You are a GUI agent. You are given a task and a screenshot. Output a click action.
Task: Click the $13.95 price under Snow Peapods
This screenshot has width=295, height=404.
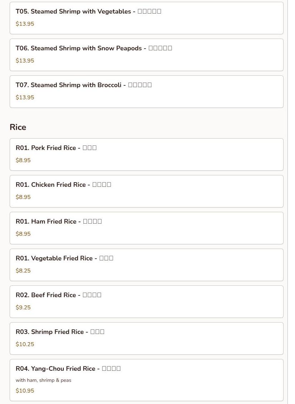coord(25,61)
